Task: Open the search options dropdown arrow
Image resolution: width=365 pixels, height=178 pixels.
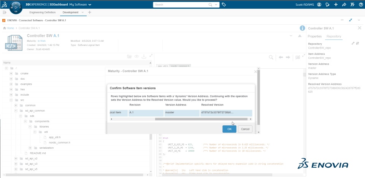Action: click(x=216, y=5)
